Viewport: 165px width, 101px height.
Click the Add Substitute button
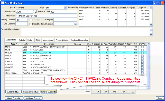pos(13,92)
